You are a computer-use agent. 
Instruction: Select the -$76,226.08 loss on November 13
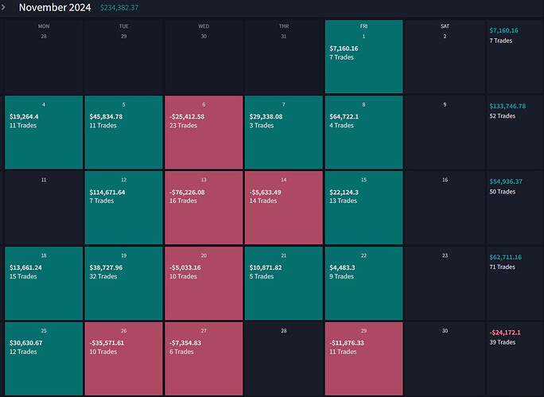tap(204, 207)
